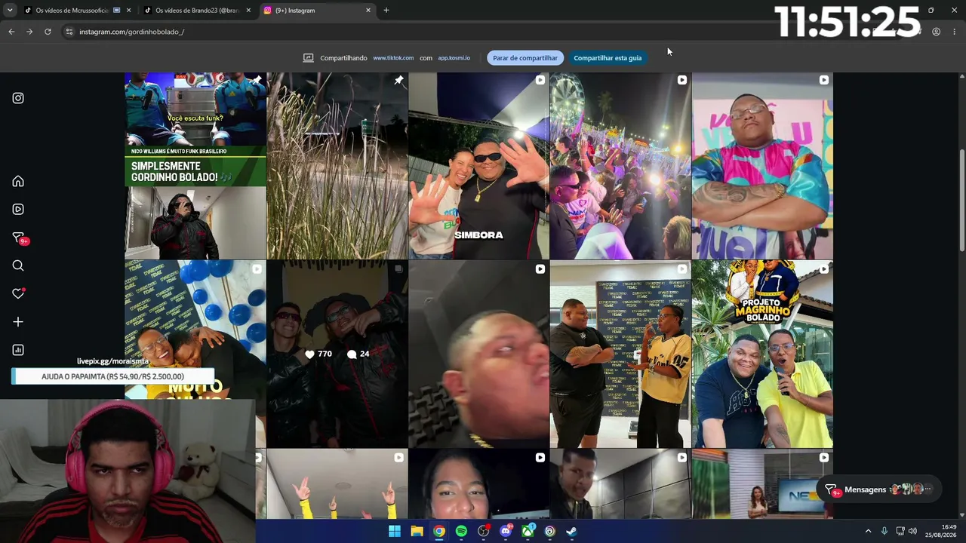
Task: Open the 'SIMBORA' reel thumbnail
Action: pyautogui.click(x=479, y=166)
